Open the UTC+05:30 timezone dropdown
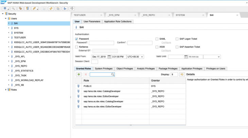The image size is (248, 138). [135, 57]
